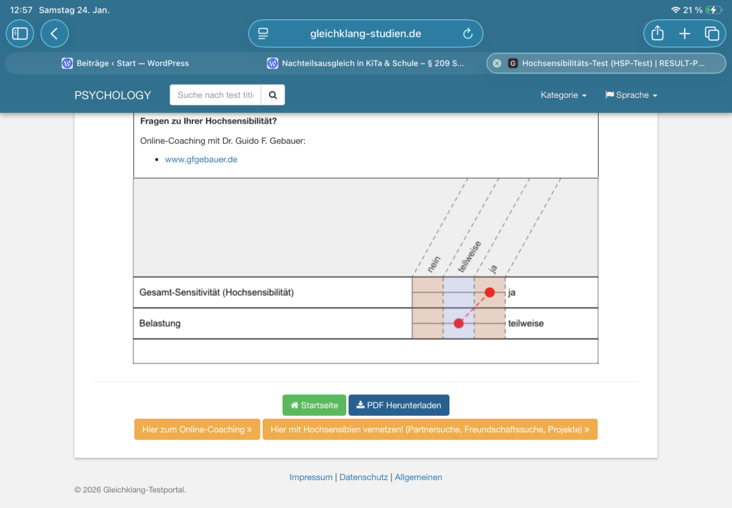The width and height of the screenshot is (732, 508).
Task: Click the Startseite button
Action: tap(314, 405)
